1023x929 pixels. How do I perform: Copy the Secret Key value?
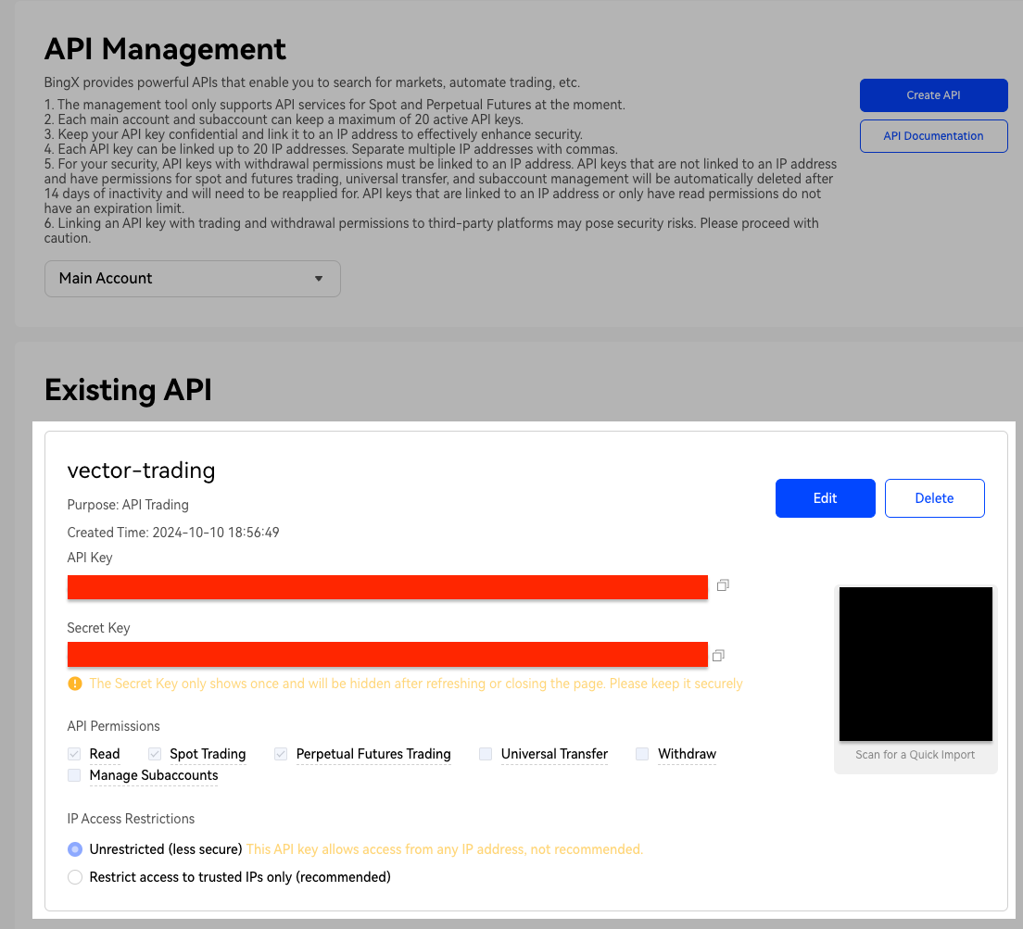pos(718,656)
